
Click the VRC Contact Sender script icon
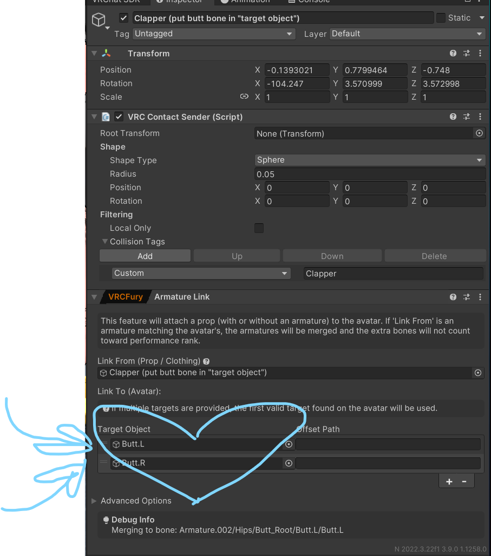coord(106,117)
